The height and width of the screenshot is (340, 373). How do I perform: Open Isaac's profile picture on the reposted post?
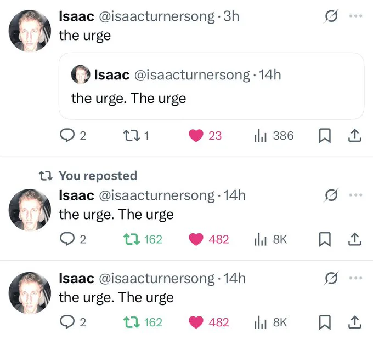point(30,210)
